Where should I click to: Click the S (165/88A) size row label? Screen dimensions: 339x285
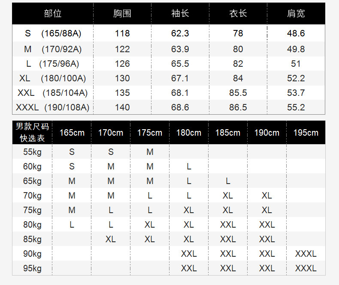53,33
